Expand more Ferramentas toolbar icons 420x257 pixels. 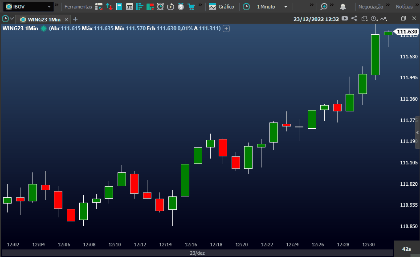[200, 5]
